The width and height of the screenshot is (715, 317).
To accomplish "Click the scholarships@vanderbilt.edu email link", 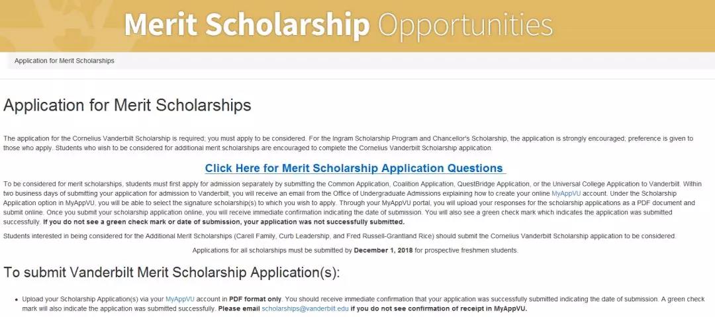I will coord(305,309).
